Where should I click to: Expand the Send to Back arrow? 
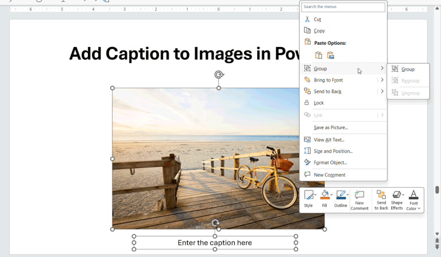(382, 91)
